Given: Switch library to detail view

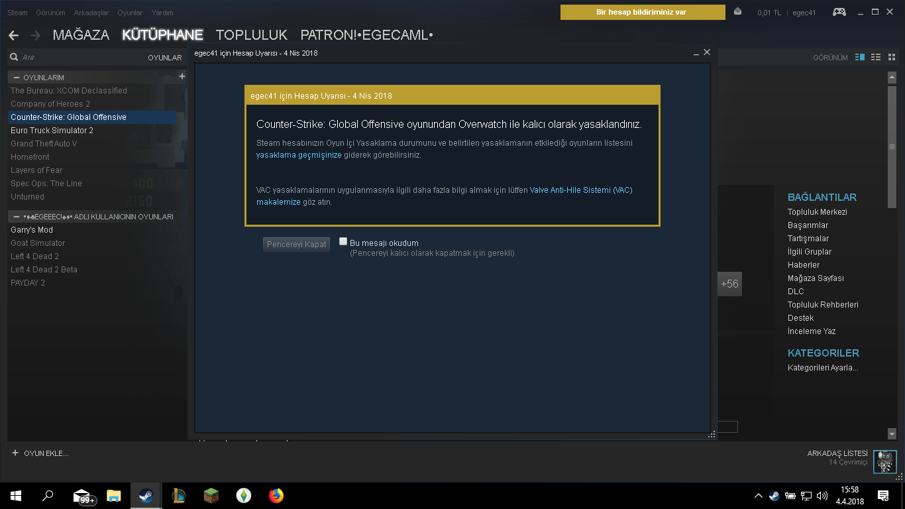Looking at the screenshot, I should 860,58.
